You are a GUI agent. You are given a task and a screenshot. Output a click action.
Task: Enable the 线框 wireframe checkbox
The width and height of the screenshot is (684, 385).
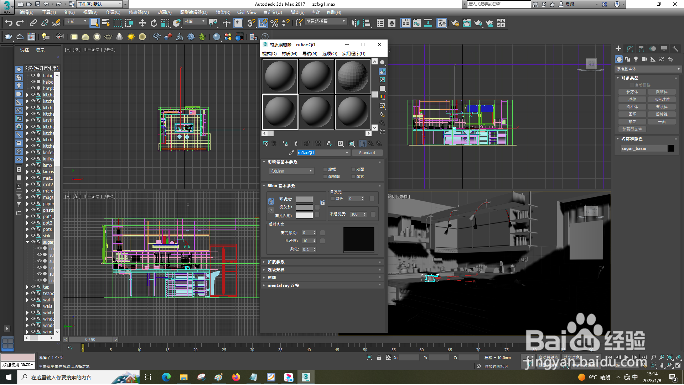tap(325, 169)
